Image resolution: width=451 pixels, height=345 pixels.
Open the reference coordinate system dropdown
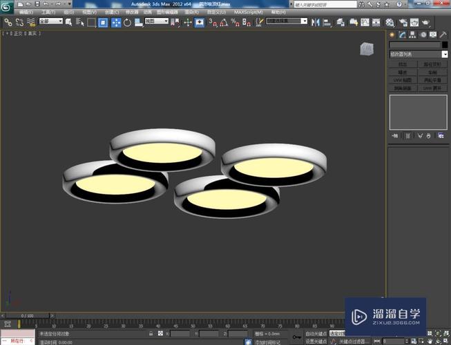click(x=157, y=21)
